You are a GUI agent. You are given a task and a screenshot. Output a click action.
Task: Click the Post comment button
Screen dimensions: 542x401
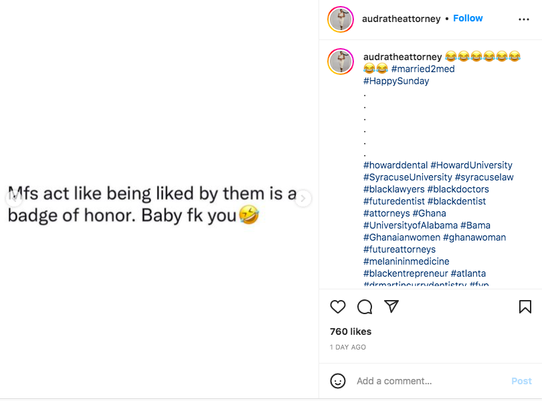(x=521, y=381)
